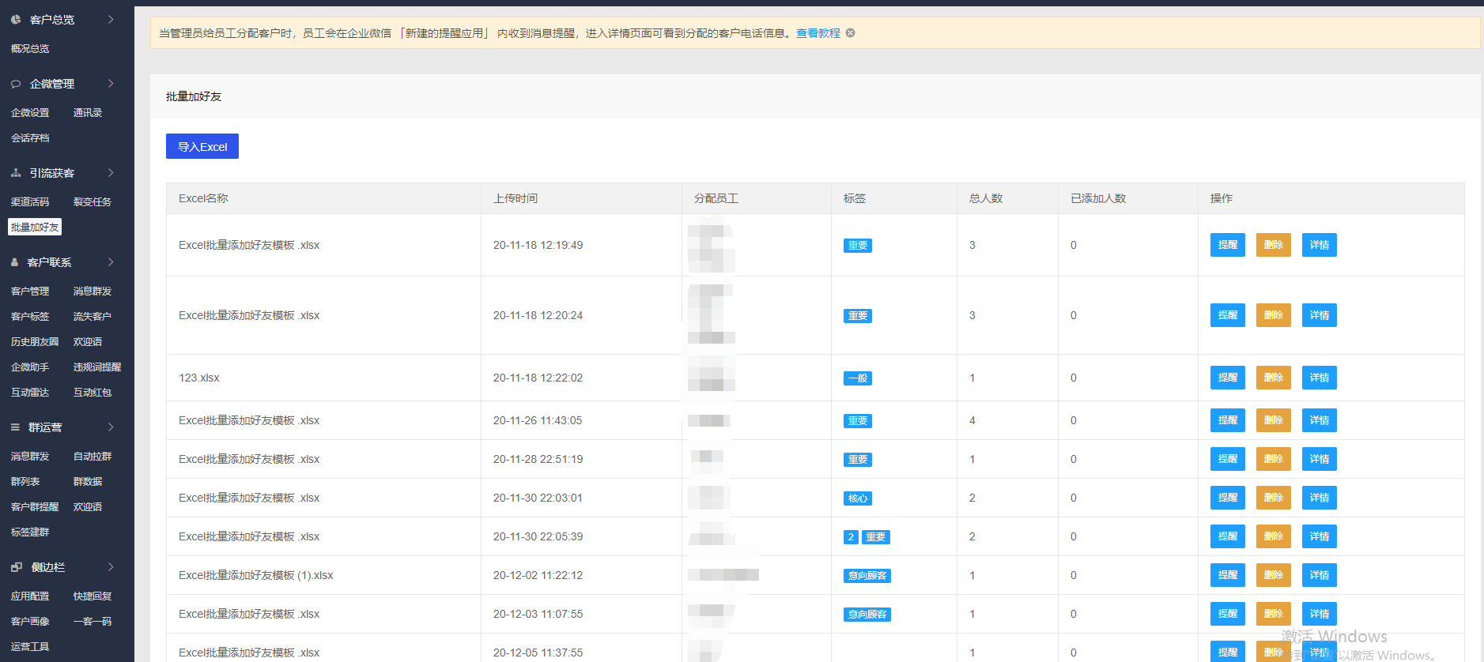Click the 客户总览 section icon

pyautogui.click(x=16, y=19)
